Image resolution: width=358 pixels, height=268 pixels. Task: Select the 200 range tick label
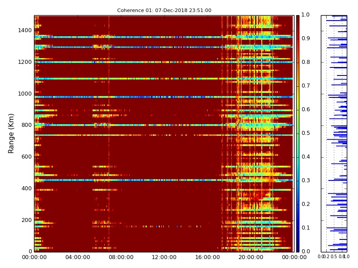26,220
